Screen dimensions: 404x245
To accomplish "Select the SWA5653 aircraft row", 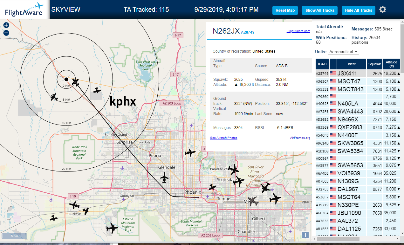I will coord(358,165).
